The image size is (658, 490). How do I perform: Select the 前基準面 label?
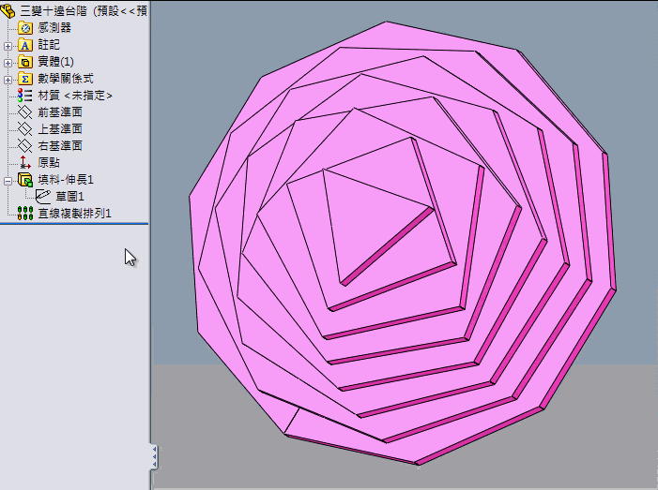(60, 111)
